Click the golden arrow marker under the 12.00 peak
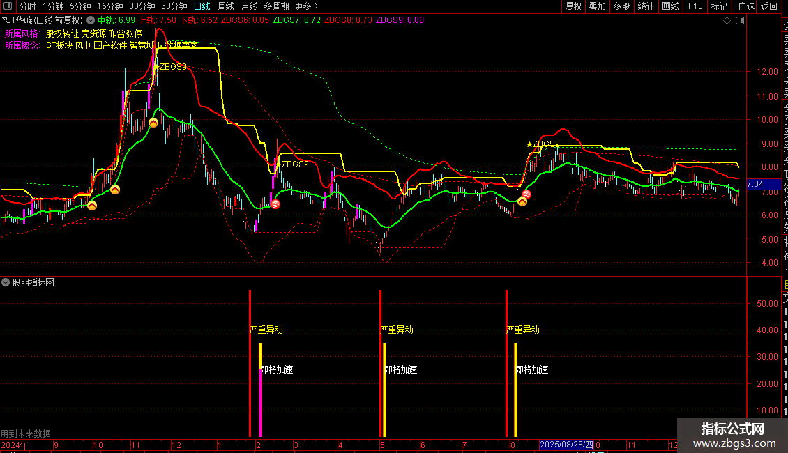The width and height of the screenshot is (788, 453). [153, 123]
